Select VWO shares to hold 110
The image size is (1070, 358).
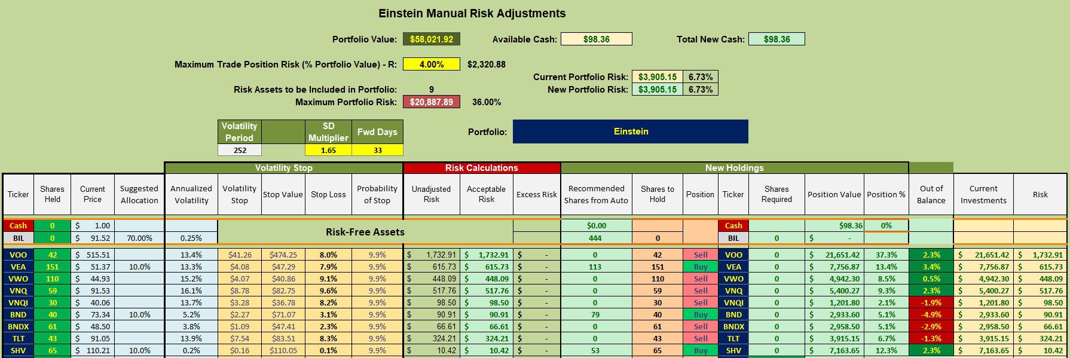[x=658, y=279]
